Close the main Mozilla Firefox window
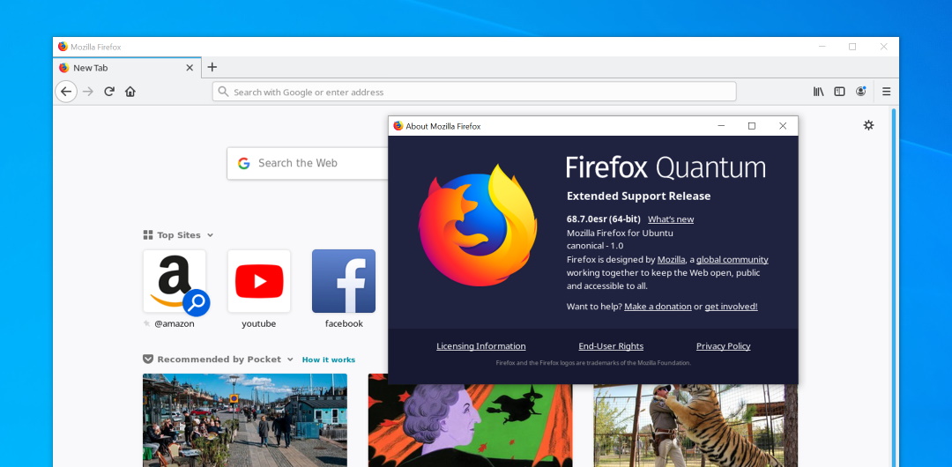Screen dimensions: 952x467 (x=884, y=47)
